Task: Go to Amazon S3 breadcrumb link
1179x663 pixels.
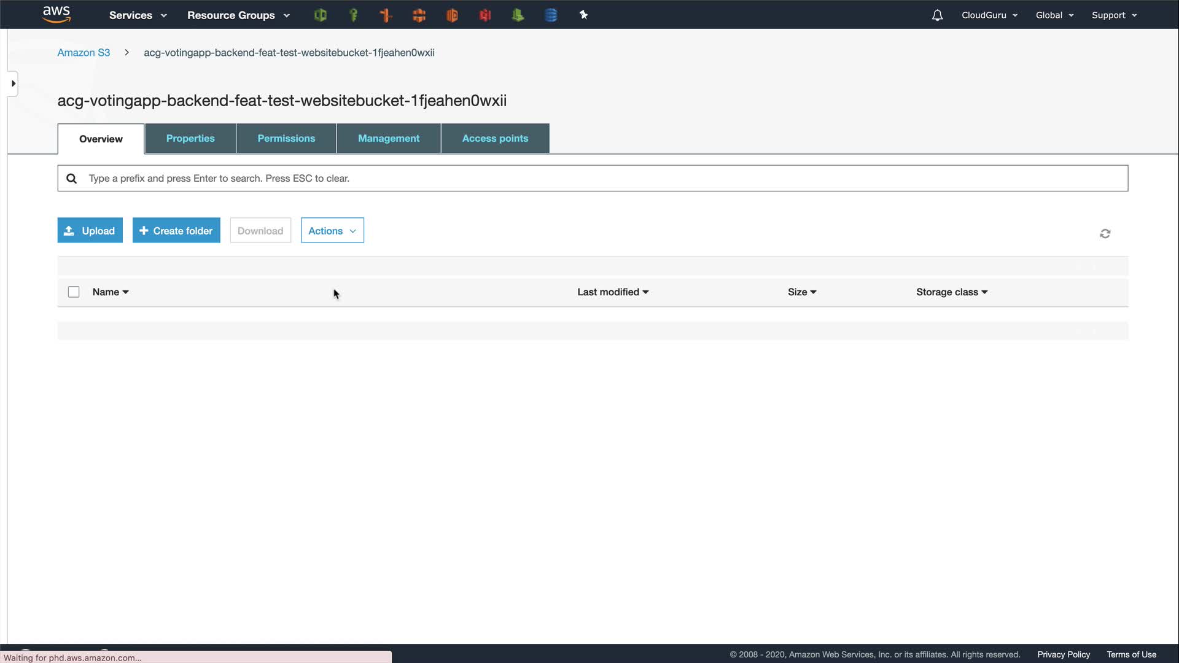Action: [x=84, y=53]
